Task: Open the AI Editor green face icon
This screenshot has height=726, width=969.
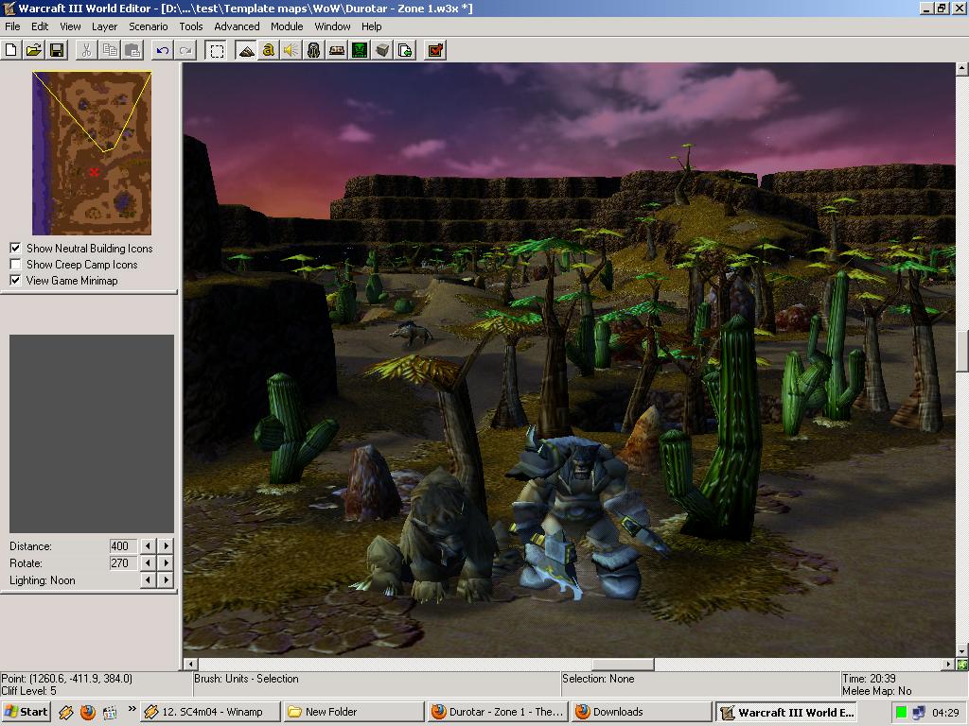Action: [360, 50]
